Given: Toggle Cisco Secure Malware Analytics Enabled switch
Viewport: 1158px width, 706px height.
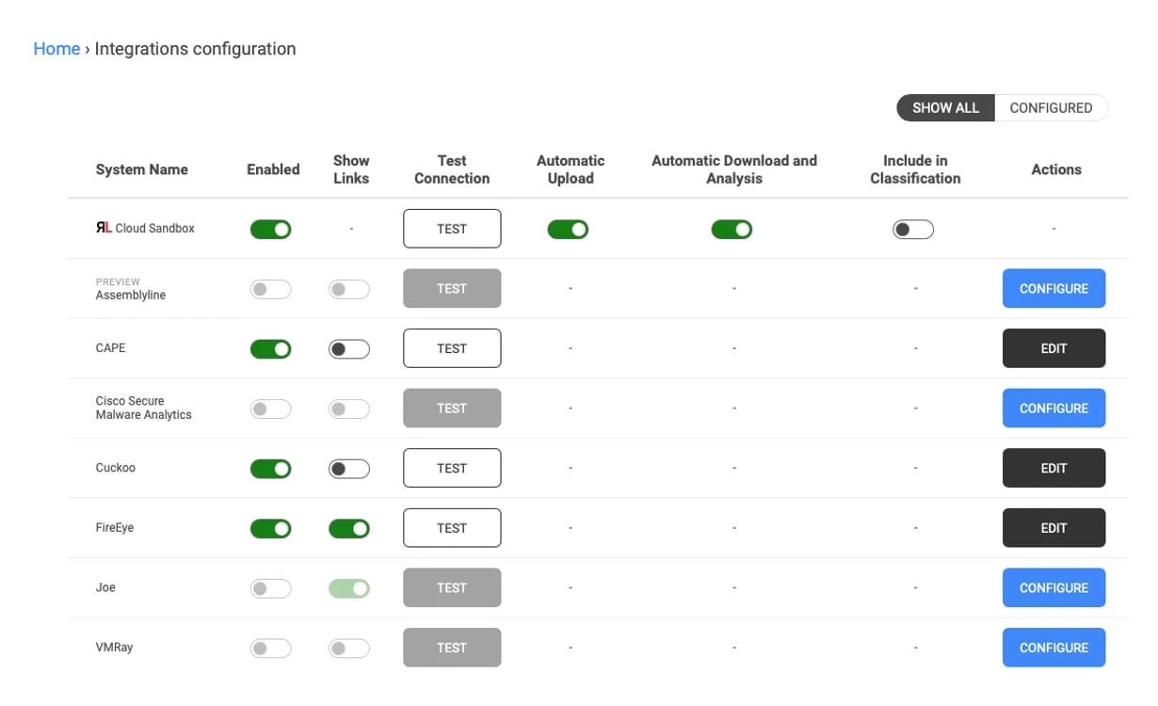Looking at the screenshot, I should [271, 409].
